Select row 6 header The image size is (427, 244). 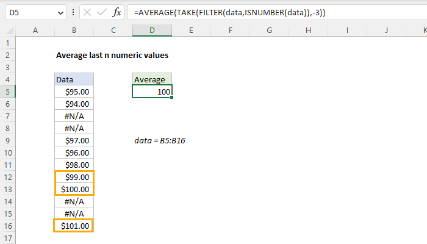pyautogui.click(x=7, y=104)
